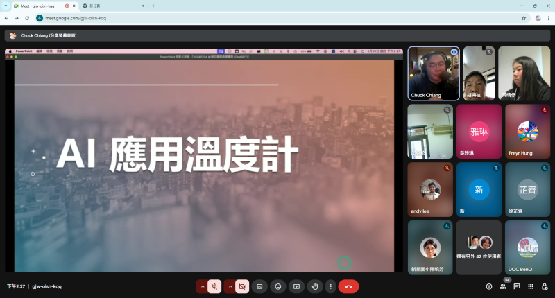Expand audio settings arrow beside microphone

(203, 286)
